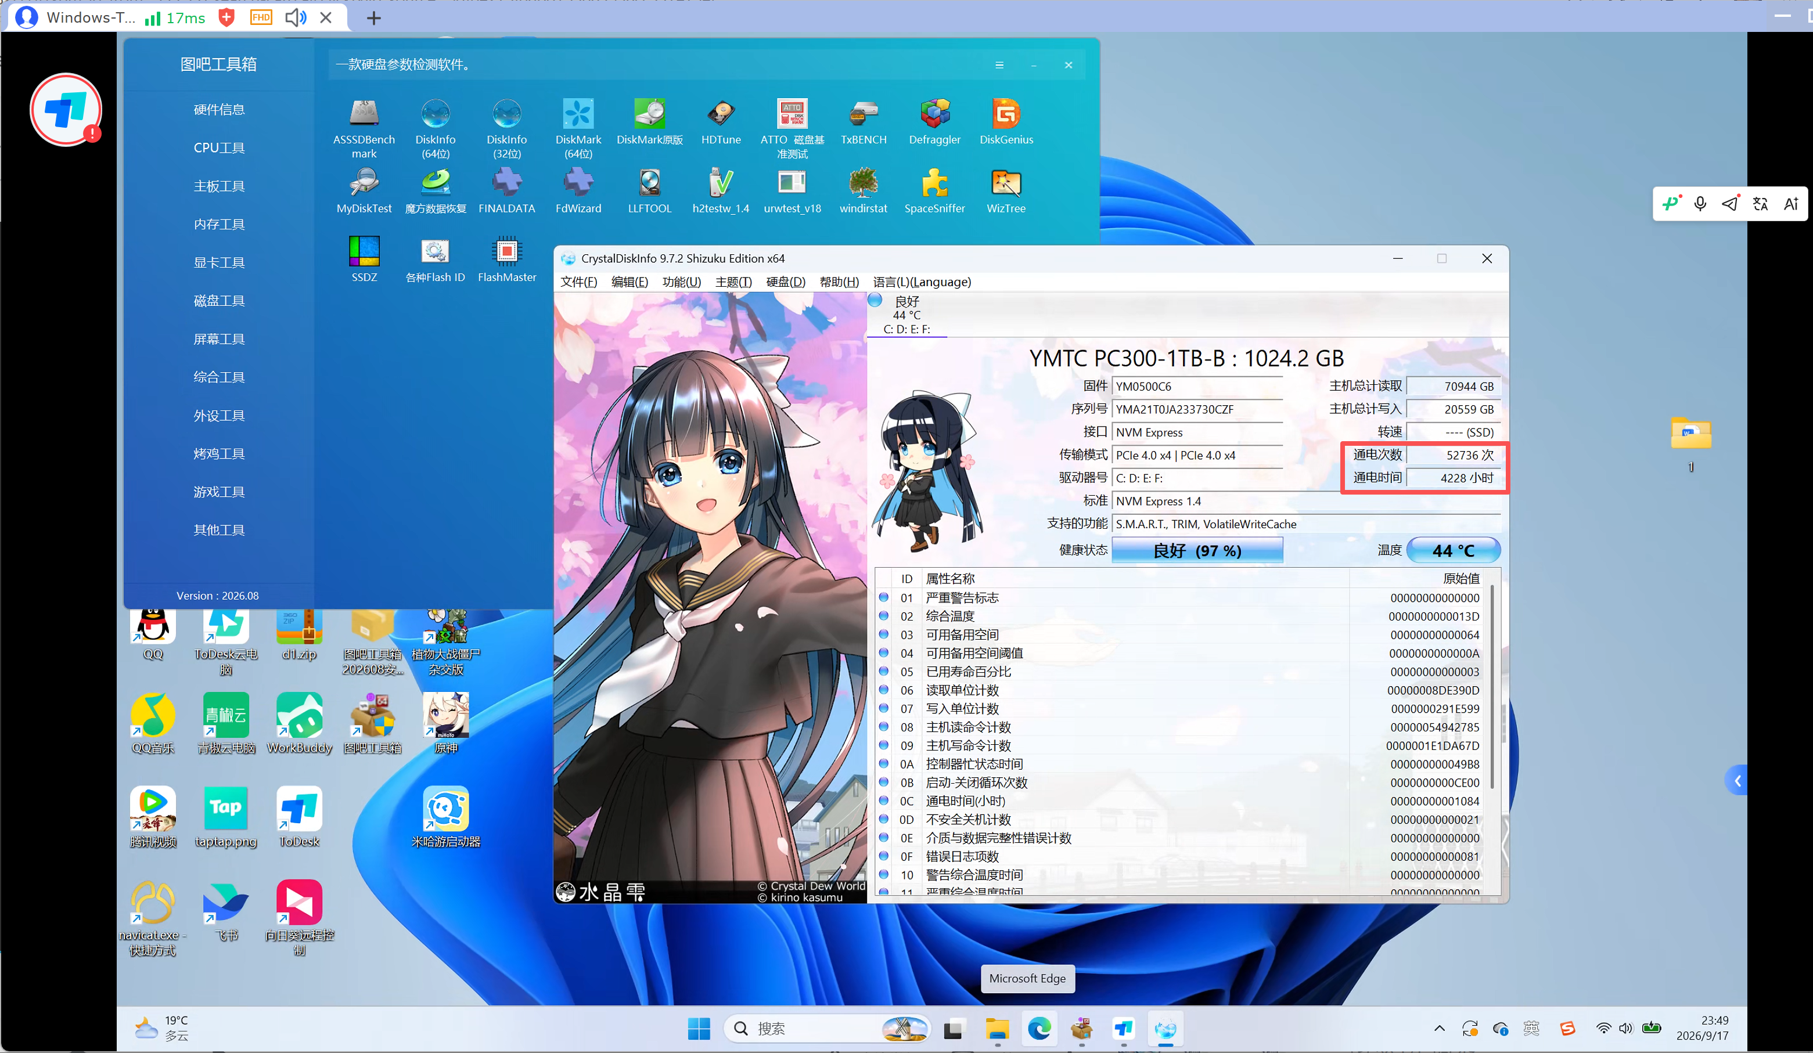
Task: Open ATTO磁盘基准测试 tool
Action: click(792, 128)
